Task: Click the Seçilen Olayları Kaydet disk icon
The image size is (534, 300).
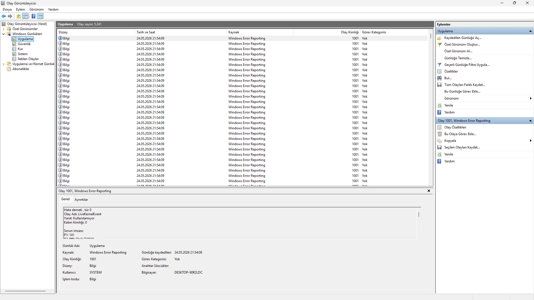Action: pyautogui.click(x=439, y=147)
